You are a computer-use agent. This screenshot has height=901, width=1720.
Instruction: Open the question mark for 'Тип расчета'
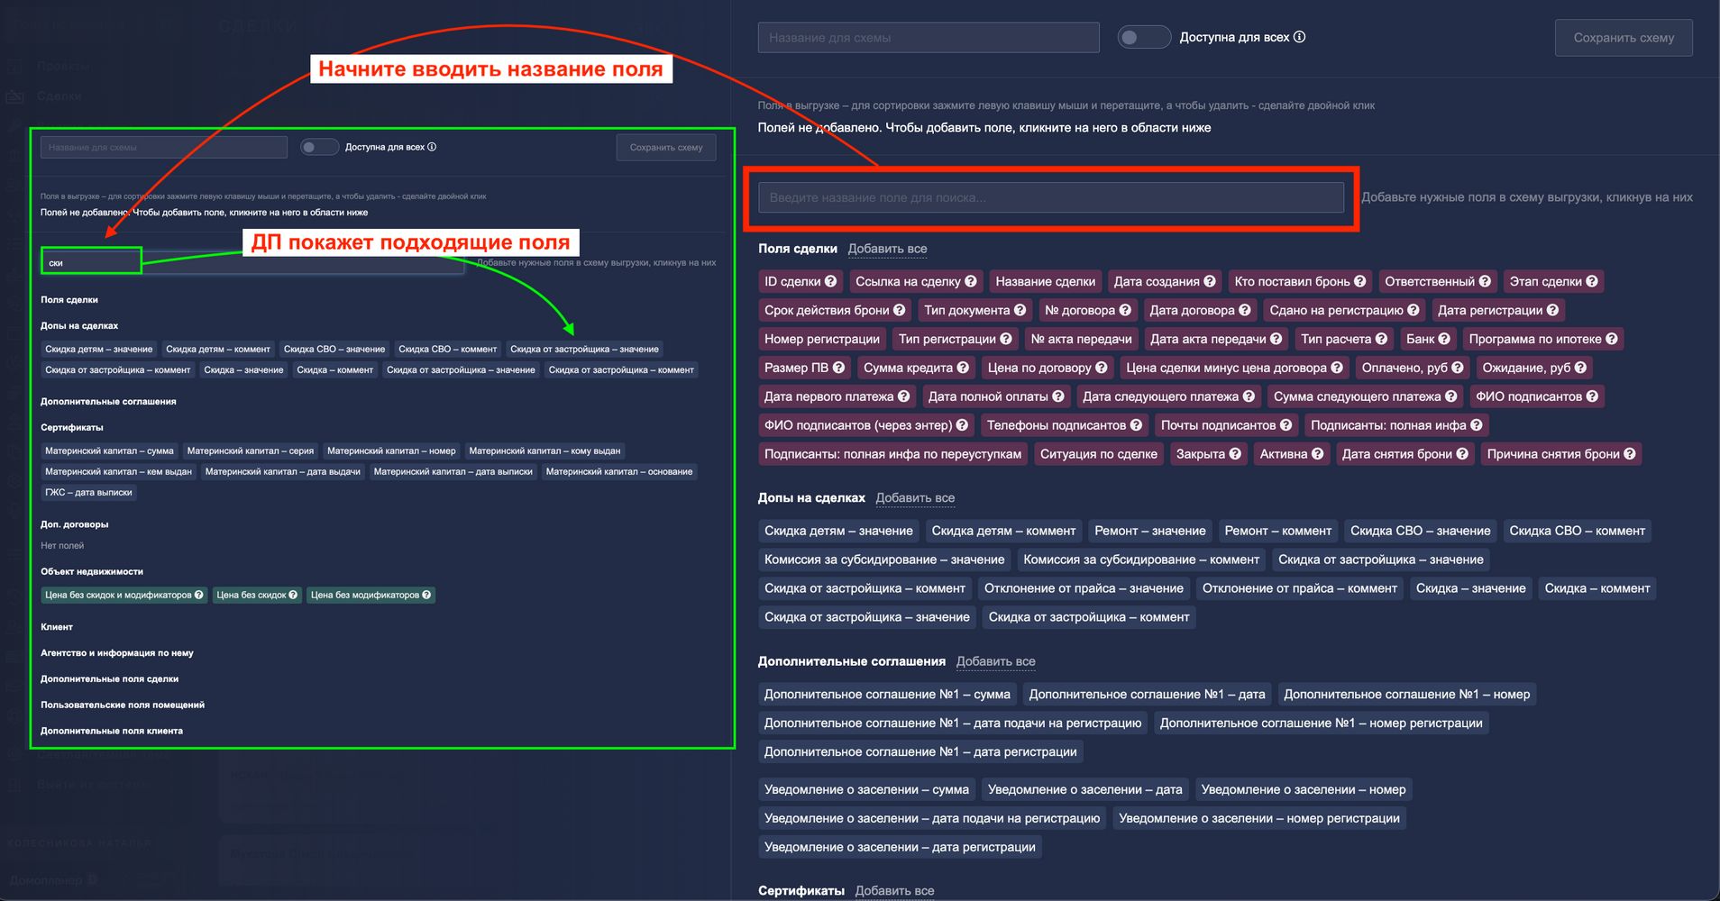pyautogui.click(x=1381, y=339)
